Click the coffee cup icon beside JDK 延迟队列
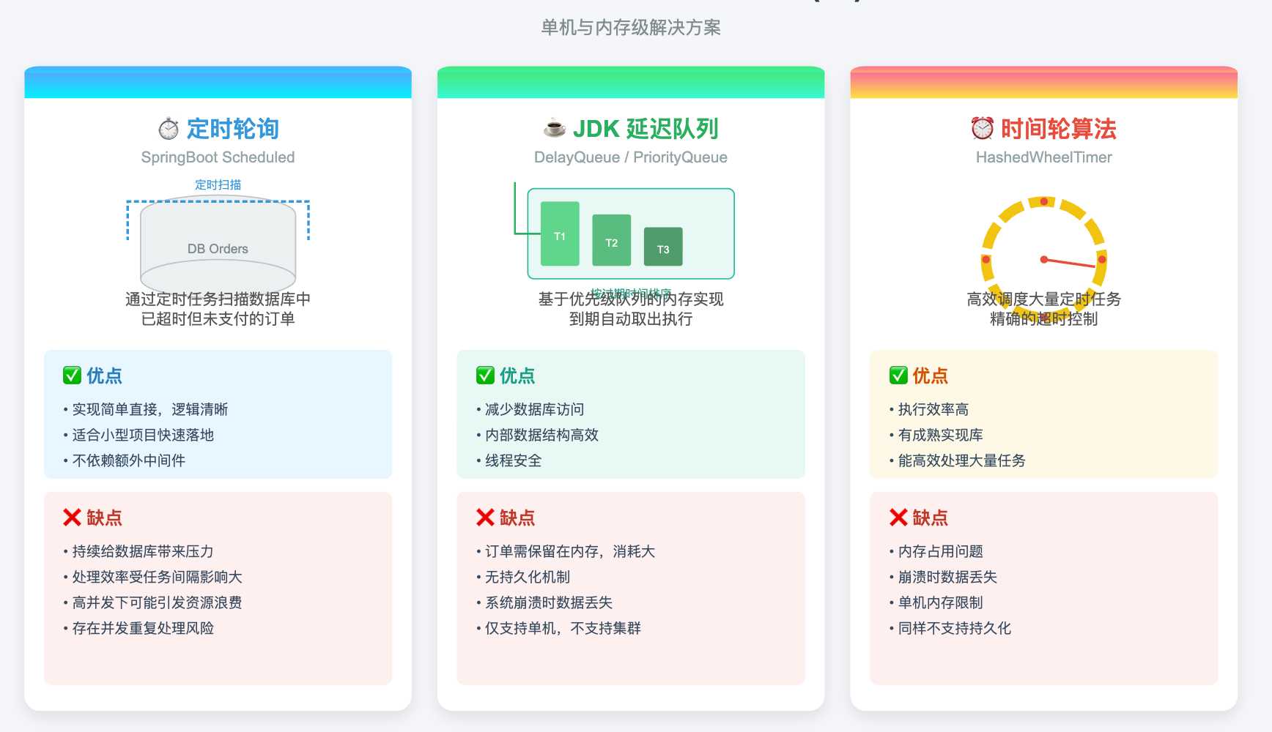Image resolution: width=1272 pixels, height=732 pixels. point(554,129)
